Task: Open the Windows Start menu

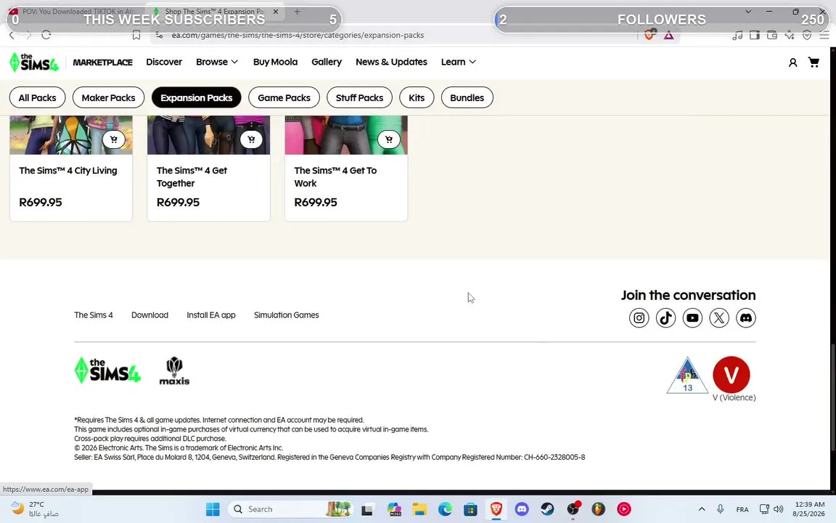Action: click(213, 509)
